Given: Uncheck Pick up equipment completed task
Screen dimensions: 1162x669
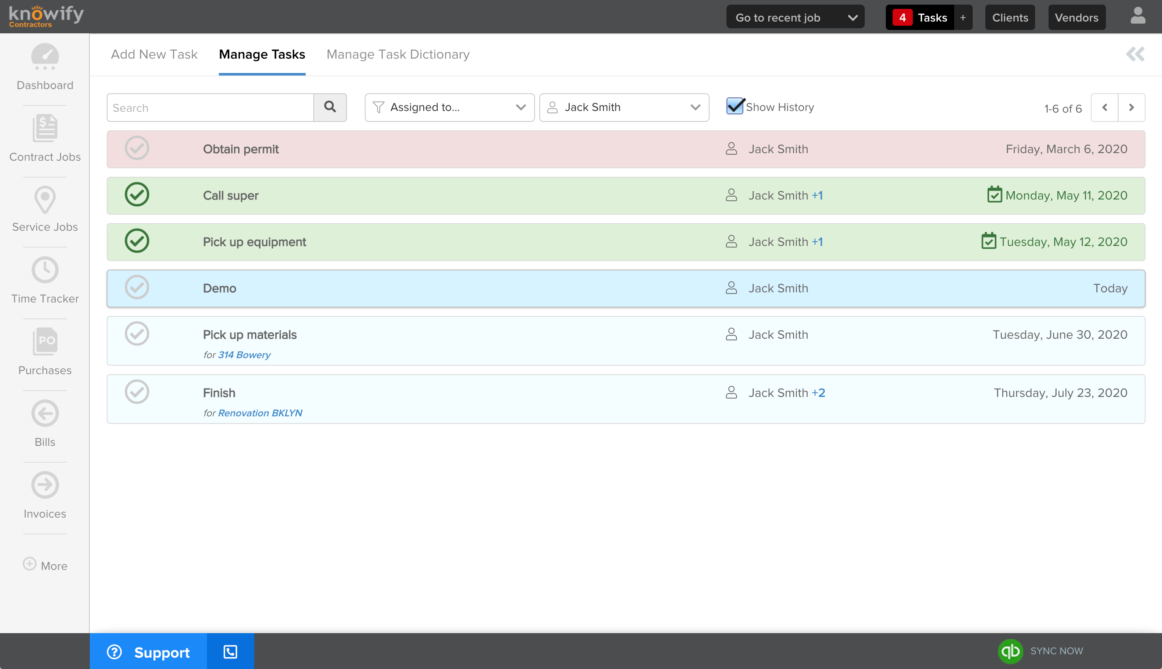Looking at the screenshot, I should click(x=137, y=241).
